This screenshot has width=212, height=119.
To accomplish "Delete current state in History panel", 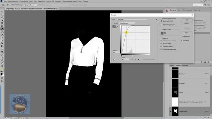I will click(208, 62).
